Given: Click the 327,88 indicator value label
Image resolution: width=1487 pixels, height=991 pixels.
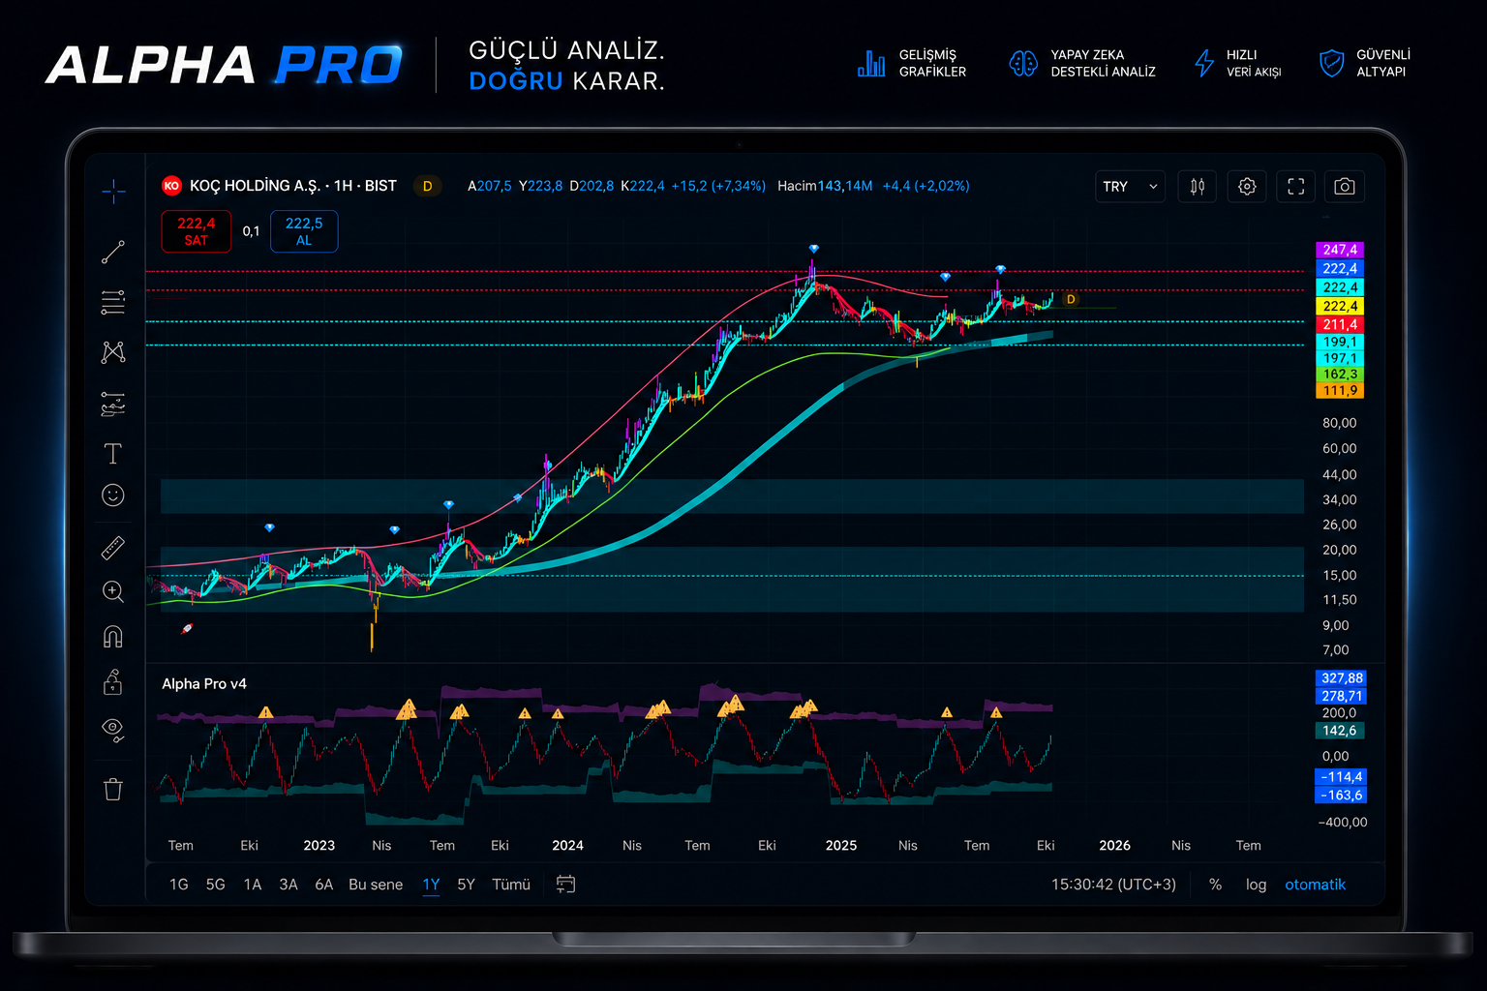Looking at the screenshot, I should [x=1342, y=678].
